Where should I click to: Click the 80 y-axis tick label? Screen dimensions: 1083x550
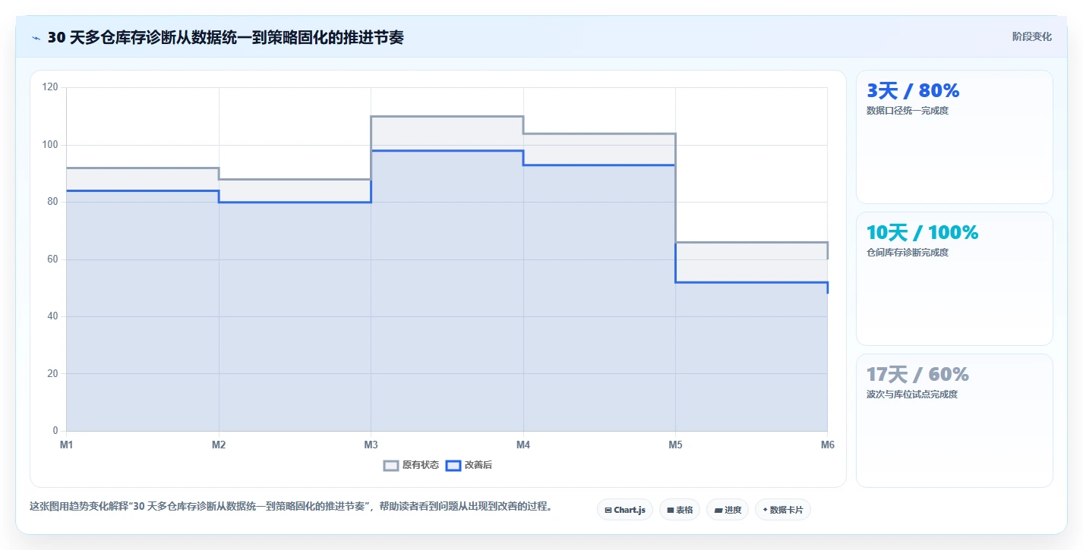(x=52, y=202)
